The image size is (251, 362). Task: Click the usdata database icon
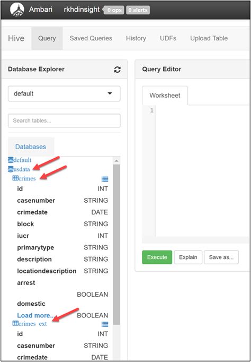(x=11, y=169)
